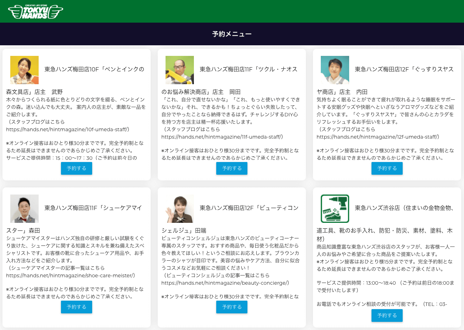
Task: Click the text 森文具店」店主 武野
Action: [x=34, y=92]
